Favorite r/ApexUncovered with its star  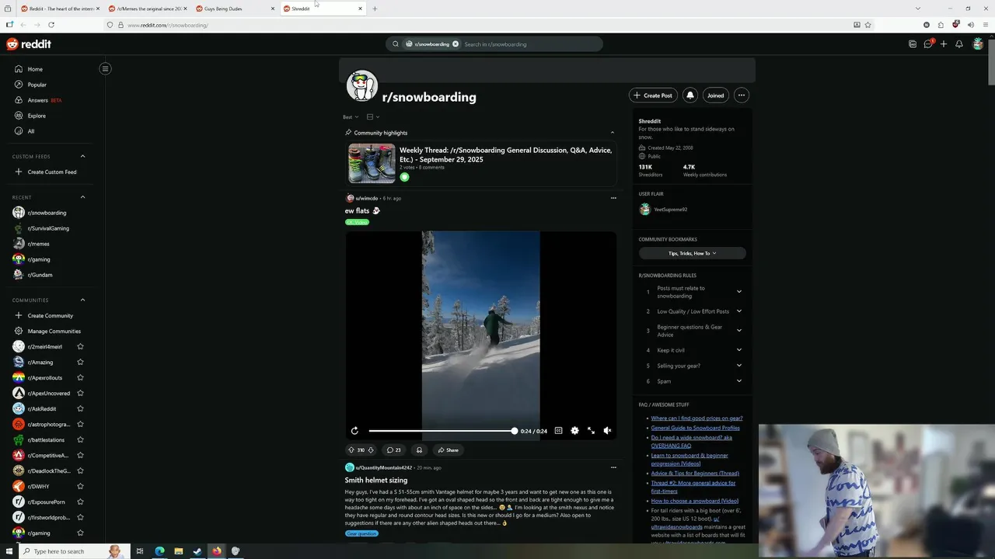coord(80,394)
